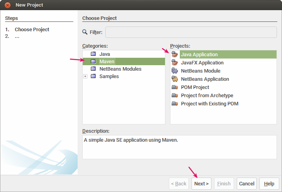
Task: Click the magnifier icon beside Filter
Action: [85, 32]
